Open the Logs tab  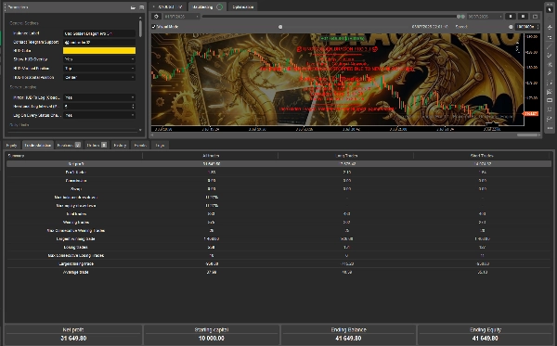coord(160,145)
